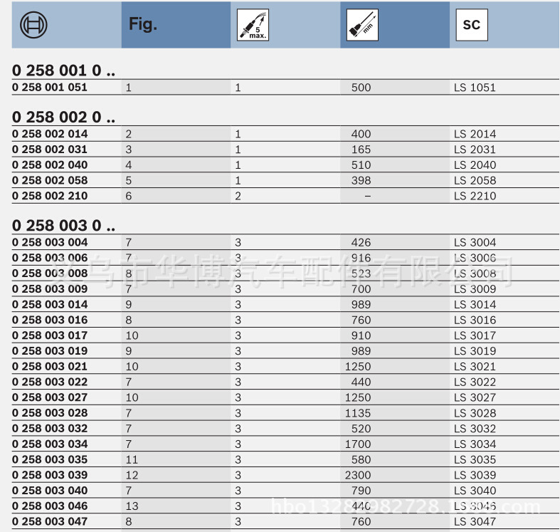Click cable length '910'
560x532 pixels.
(361, 335)
